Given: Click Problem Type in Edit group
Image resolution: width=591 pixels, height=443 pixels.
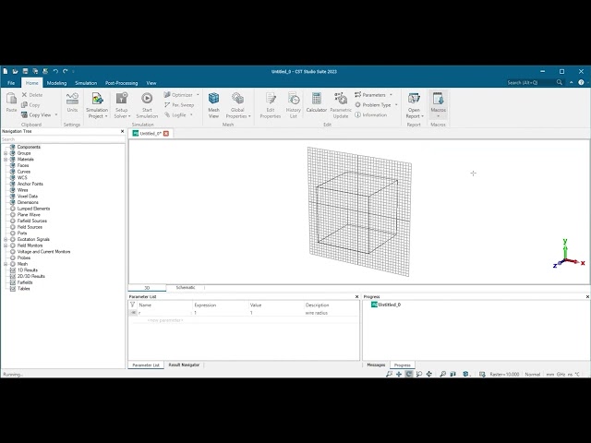Looking at the screenshot, I should [x=373, y=105].
